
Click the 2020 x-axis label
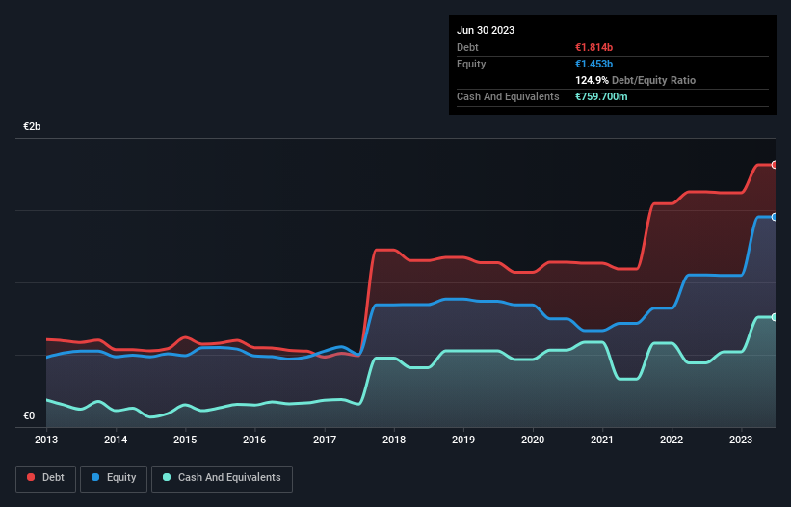pyautogui.click(x=533, y=440)
